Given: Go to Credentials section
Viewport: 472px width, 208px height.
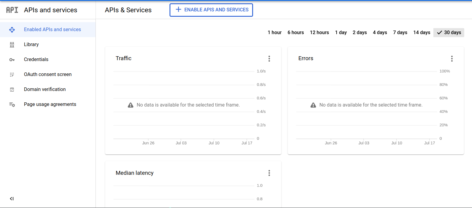Looking at the screenshot, I should (x=48, y=60).
